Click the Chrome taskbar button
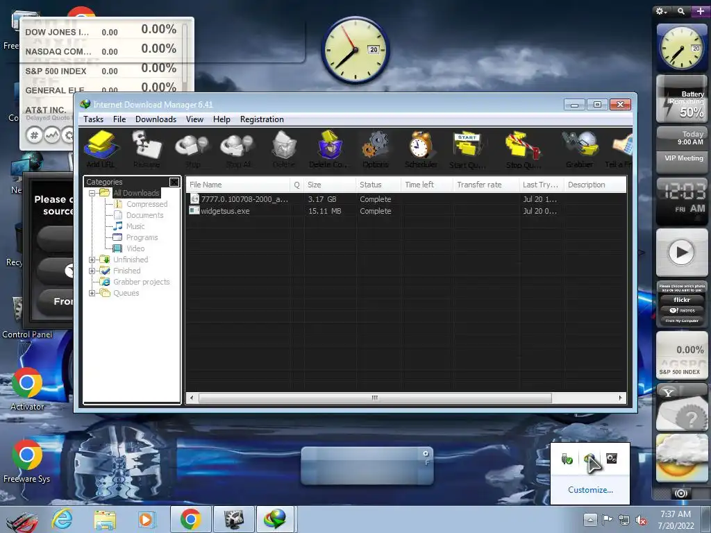Viewport: 711px width, 533px height. 190,519
